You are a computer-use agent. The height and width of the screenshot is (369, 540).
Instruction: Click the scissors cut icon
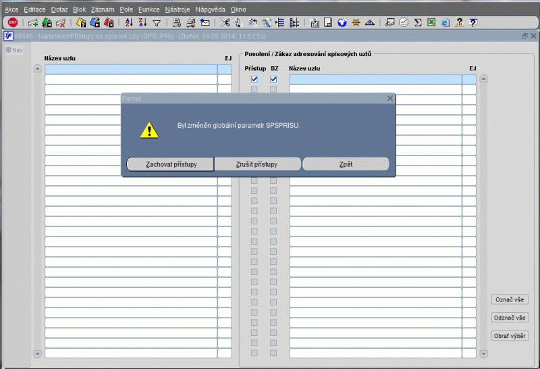point(225,23)
